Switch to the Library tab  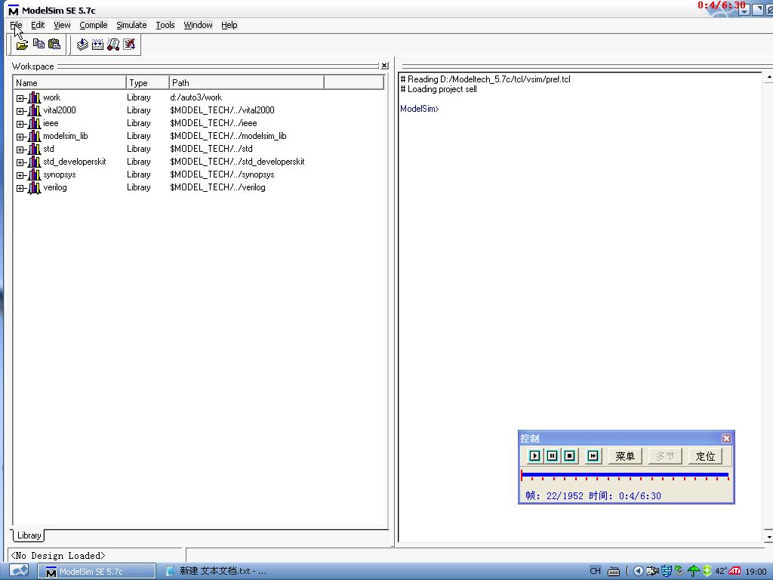[x=29, y=535]
